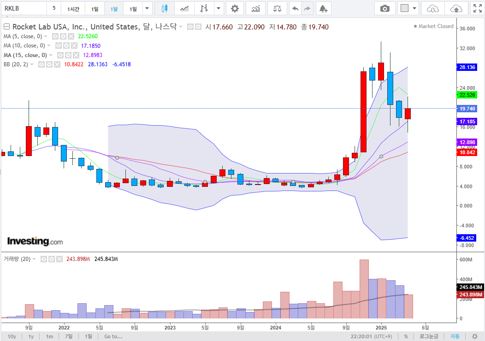Open settings for 거래량 (20) volume indicator
Viewport: 485px width, 341px height.
click(x=52, y=259)
